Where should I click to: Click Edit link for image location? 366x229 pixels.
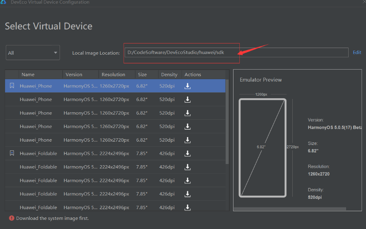tap(357, 53)
